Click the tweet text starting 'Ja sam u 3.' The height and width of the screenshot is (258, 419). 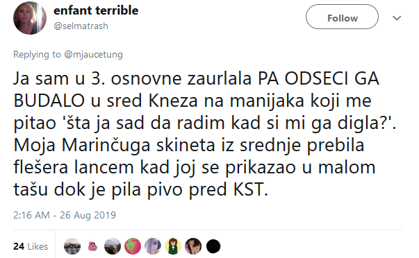point(205,135)
